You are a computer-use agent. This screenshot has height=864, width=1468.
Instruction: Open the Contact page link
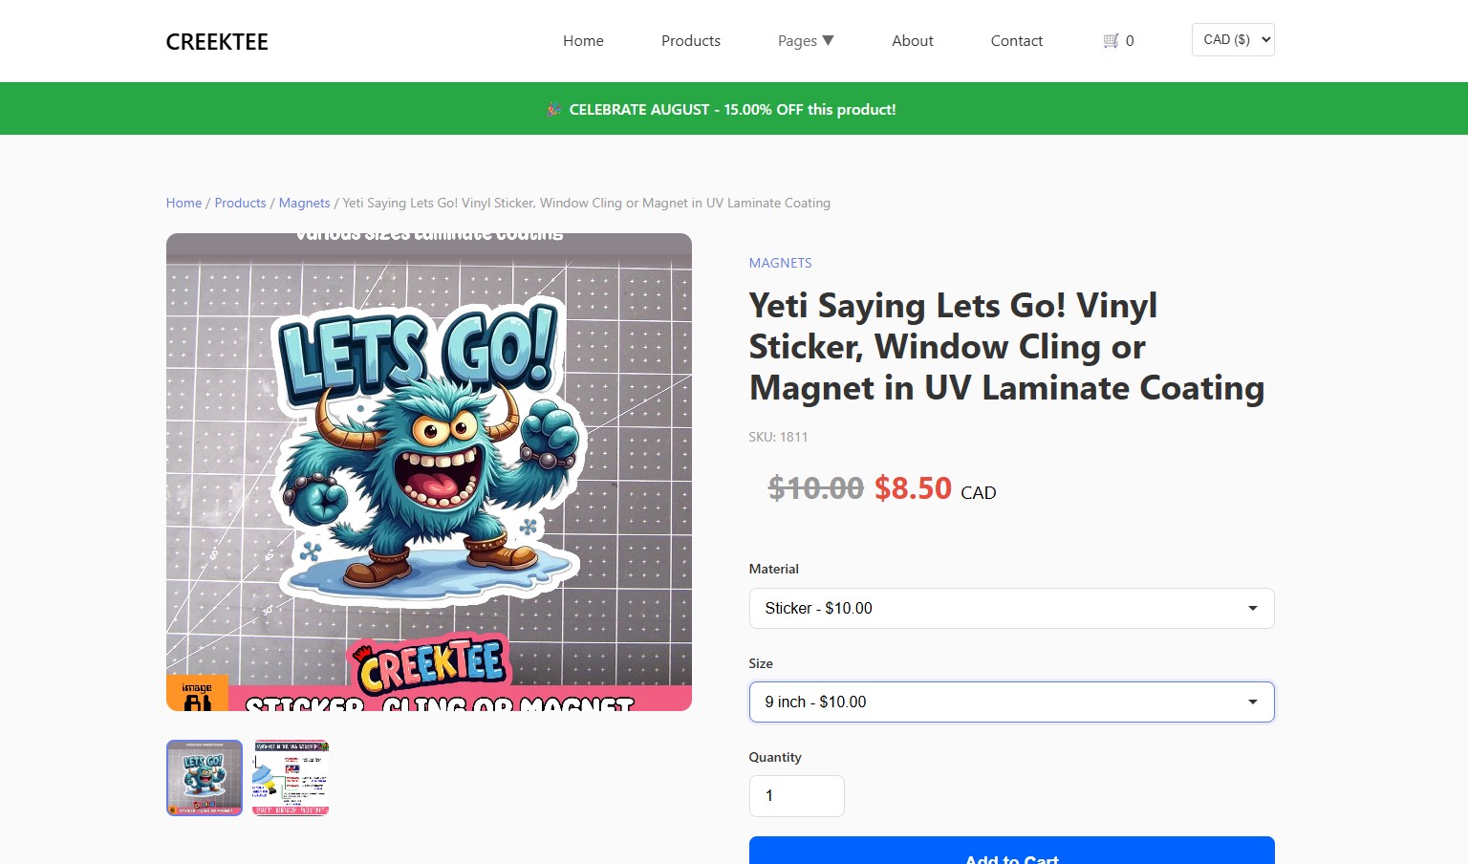(x=1017, y=41)
